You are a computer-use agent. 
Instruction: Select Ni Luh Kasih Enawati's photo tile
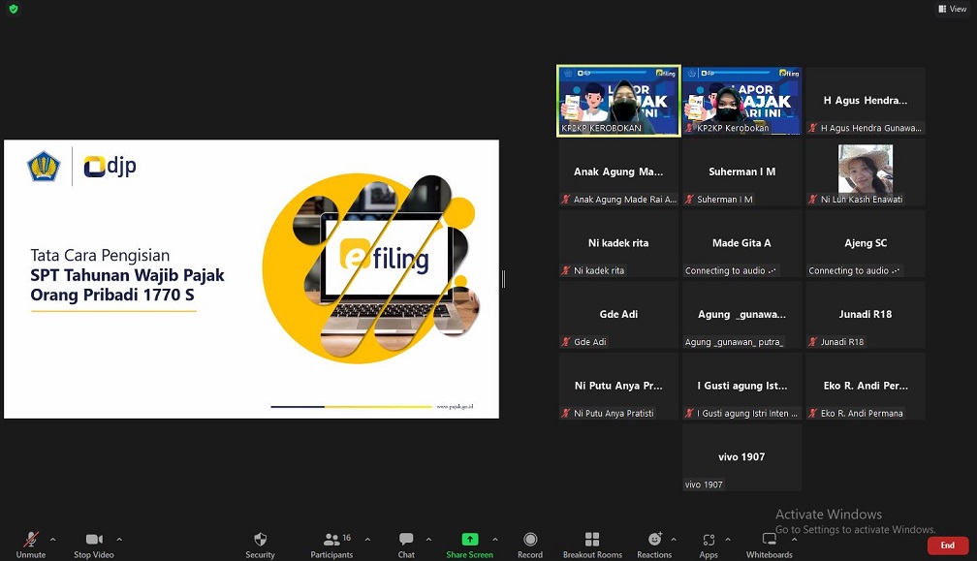866,172
